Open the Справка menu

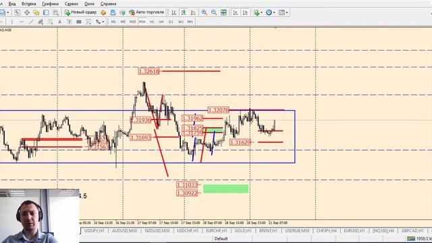[108, 4]
